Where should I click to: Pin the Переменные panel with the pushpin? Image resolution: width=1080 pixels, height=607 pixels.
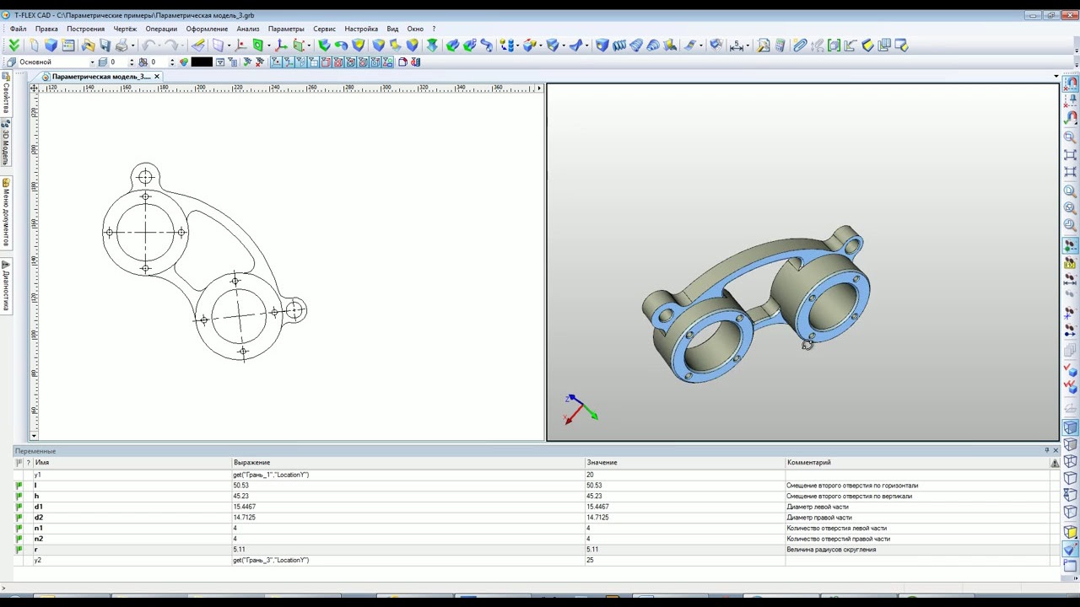coord(1047,451)
